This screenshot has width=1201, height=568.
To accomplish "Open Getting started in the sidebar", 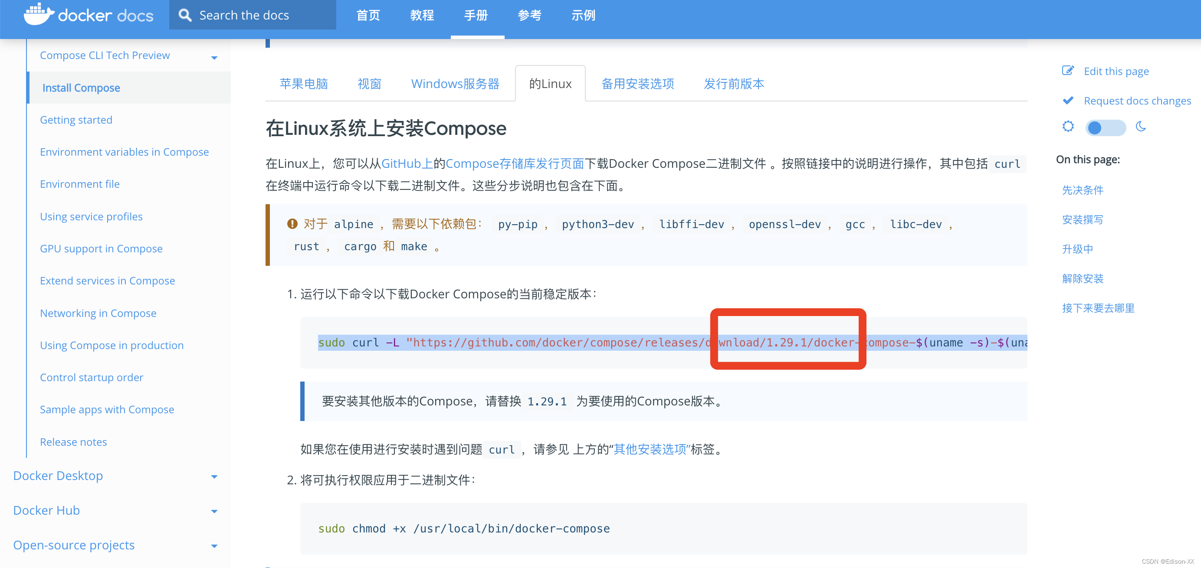I will (76, 120).
